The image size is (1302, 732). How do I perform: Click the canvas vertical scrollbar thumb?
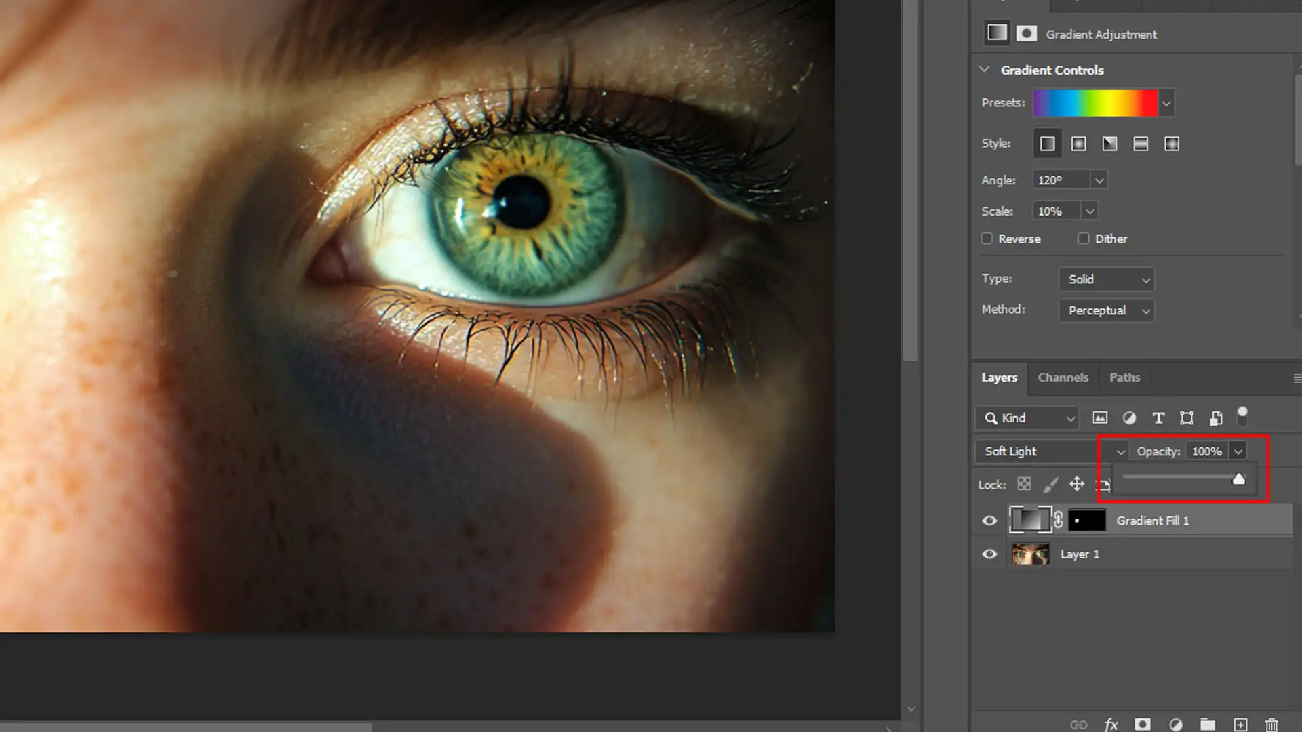[x=911, y=180]
